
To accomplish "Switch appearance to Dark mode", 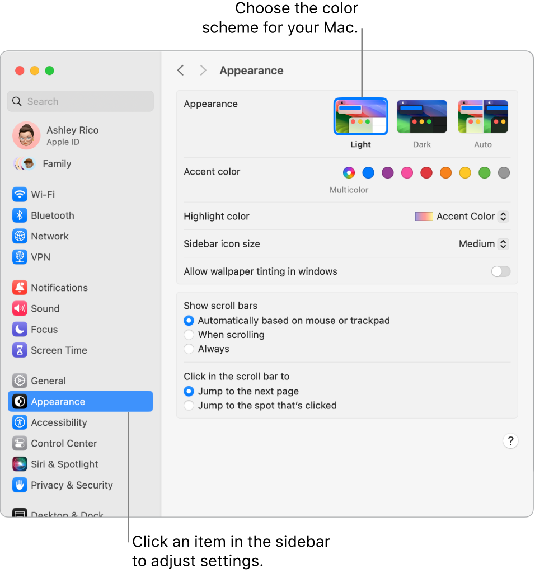I will tap(421, 116).
